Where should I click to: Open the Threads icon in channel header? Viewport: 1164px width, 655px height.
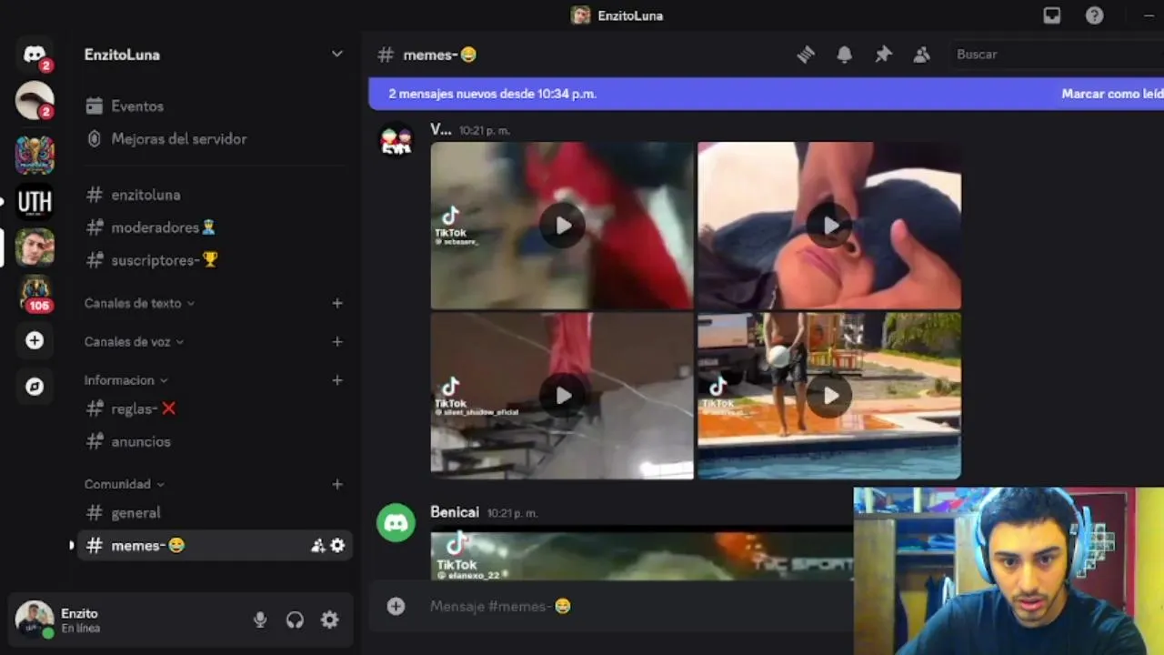(x=806, y=55)
